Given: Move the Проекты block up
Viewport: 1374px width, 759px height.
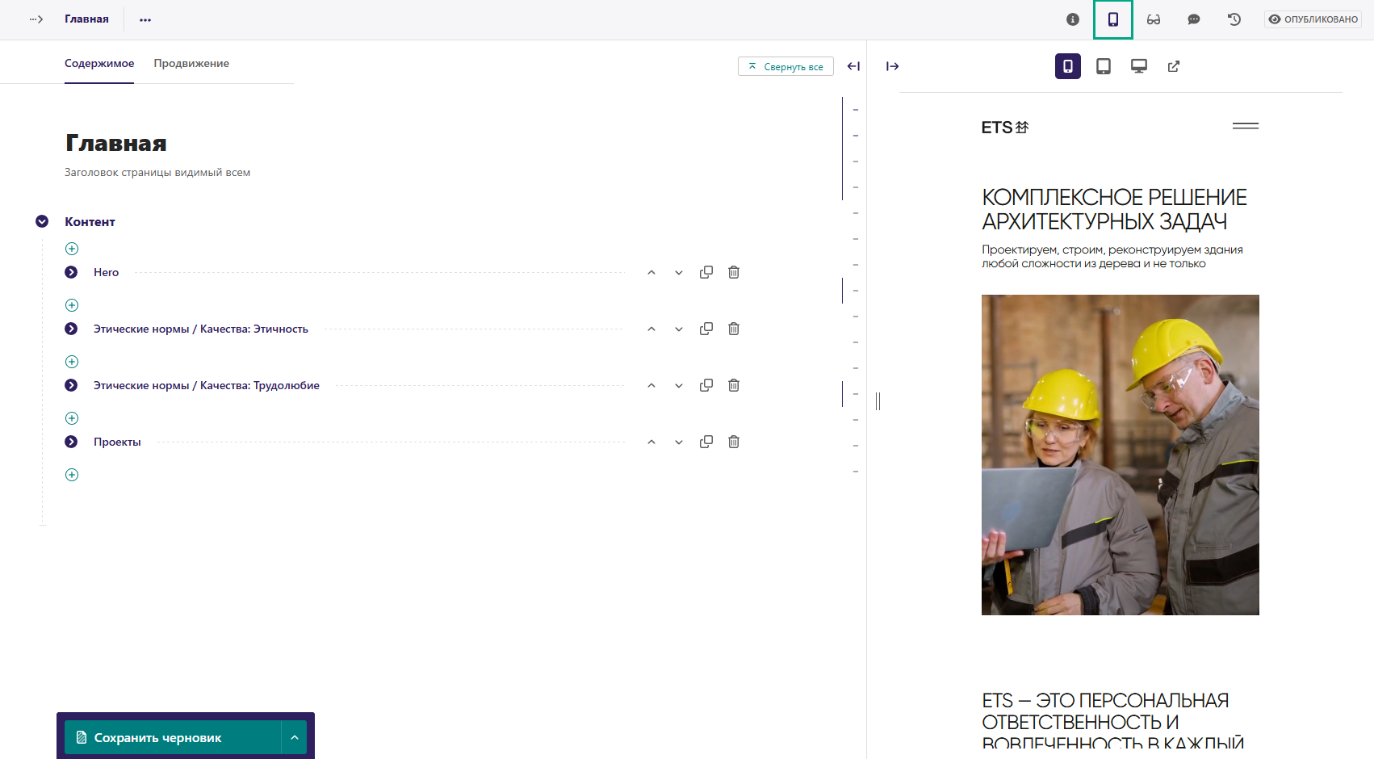Looking at the screenshot, I should [x=651, y=442].
